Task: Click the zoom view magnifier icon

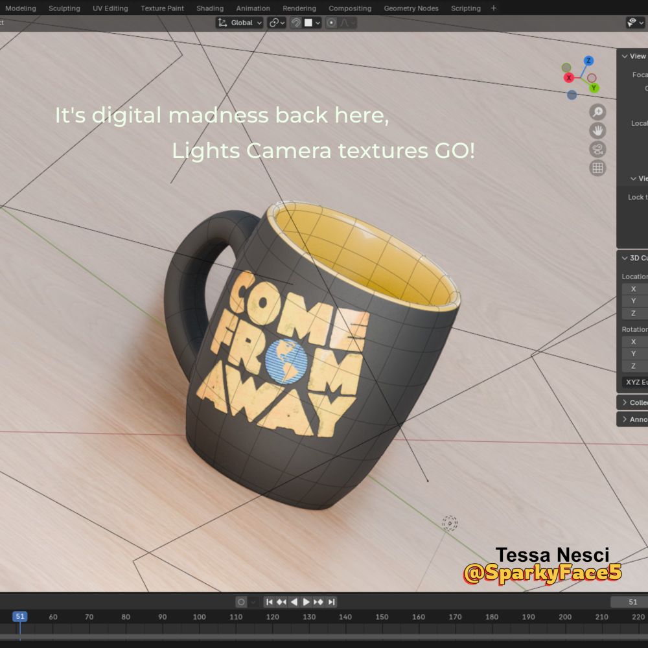Action: (597, 112)
